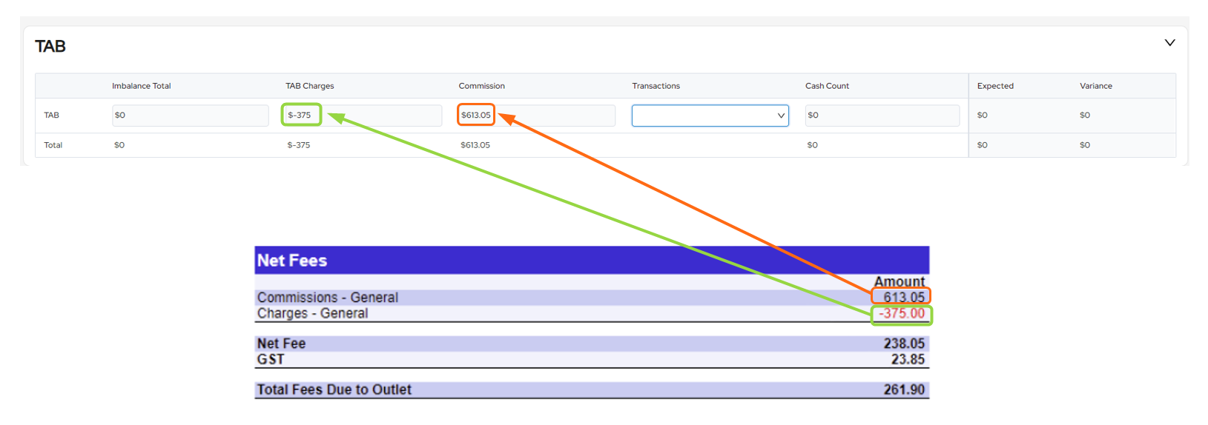Viewport: 1208px width, 425px height.
Task: Click the GST label
Action: [271, 359]
